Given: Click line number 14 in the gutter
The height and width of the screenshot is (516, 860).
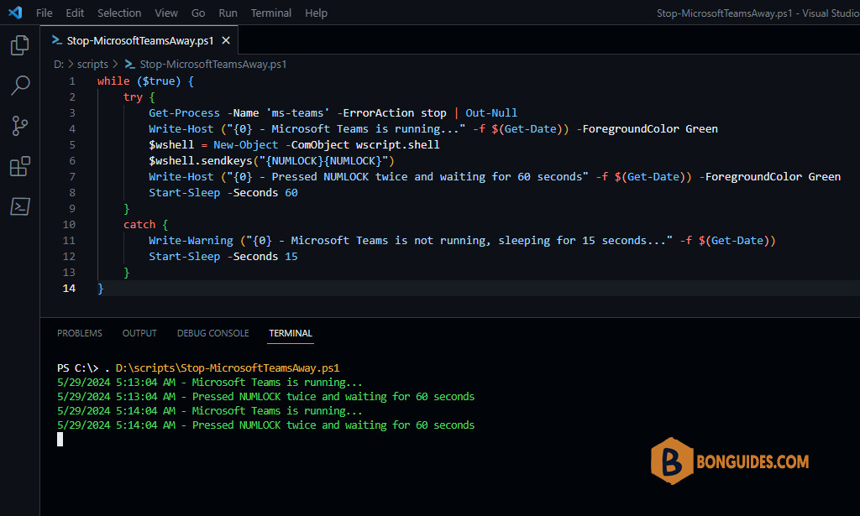Looking at the screenshot, I should click(69, 288).
